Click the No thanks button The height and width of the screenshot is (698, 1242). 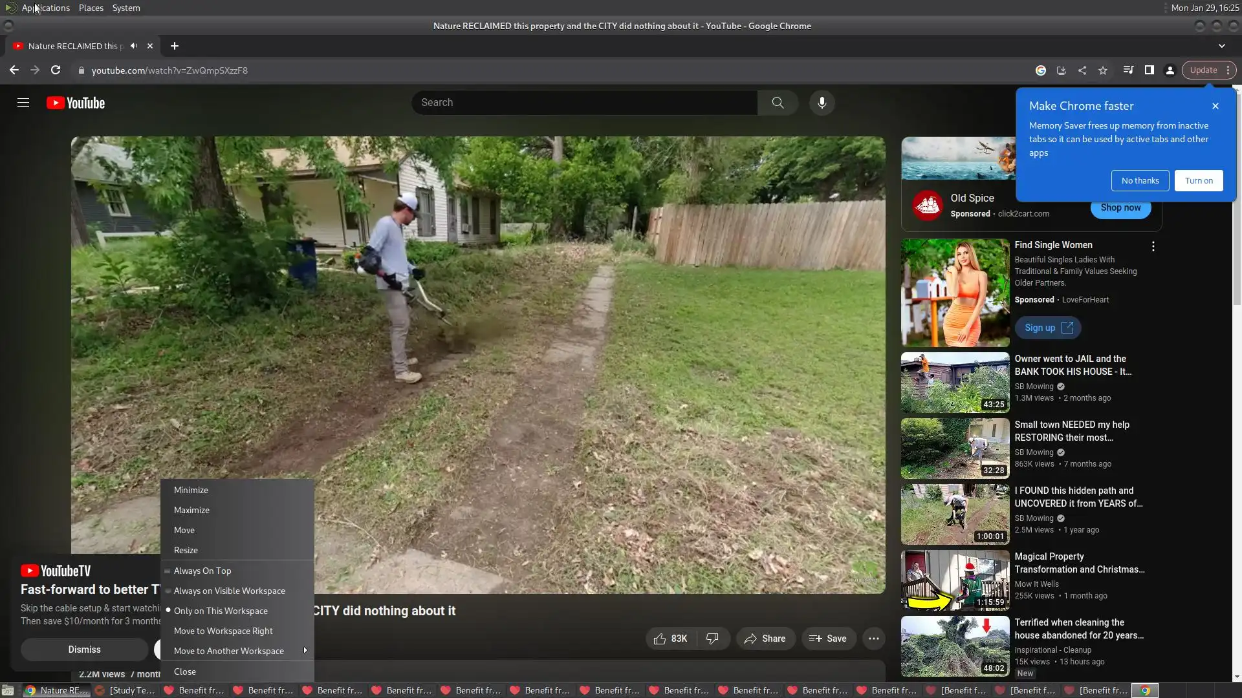point(1140,181)
